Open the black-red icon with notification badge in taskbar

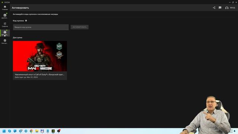(59, 131)
